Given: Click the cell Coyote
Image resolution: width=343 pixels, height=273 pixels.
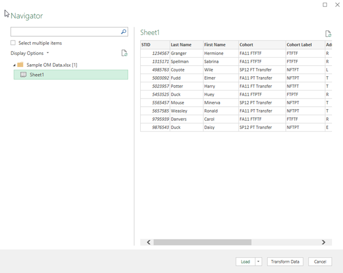Looking at the screenshot, I should 186,70.
